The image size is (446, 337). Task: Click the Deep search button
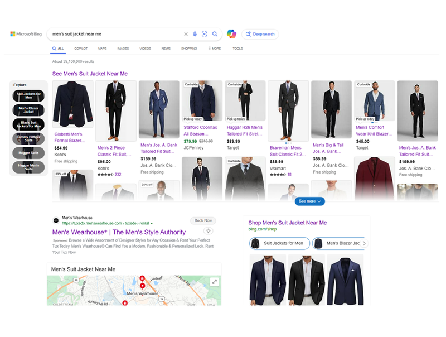(260, 34)
